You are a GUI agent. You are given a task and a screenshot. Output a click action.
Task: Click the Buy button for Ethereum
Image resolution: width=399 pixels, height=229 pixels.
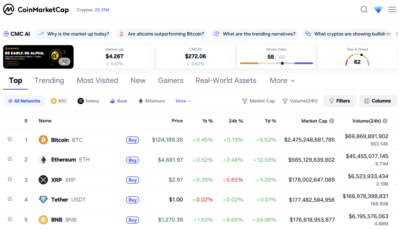coord(133,160)
